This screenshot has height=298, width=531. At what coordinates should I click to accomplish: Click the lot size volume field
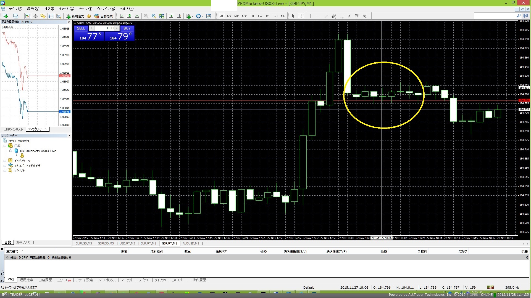click(104, 28)
